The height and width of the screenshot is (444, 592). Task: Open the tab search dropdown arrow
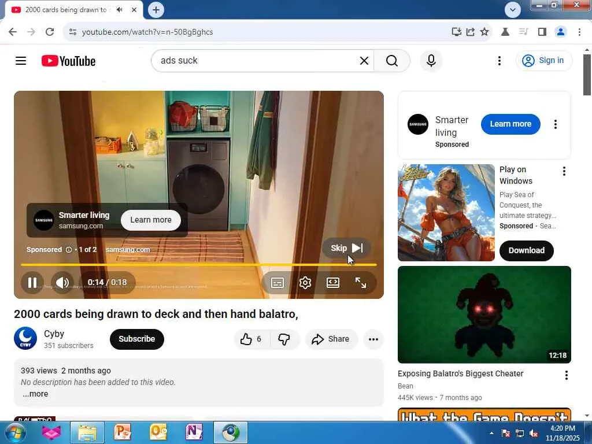click(513, 10)
